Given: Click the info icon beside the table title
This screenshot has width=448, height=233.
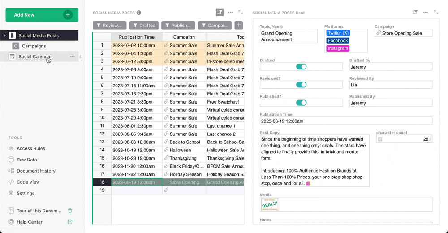Looking at the screenshot, I should 139,13.
